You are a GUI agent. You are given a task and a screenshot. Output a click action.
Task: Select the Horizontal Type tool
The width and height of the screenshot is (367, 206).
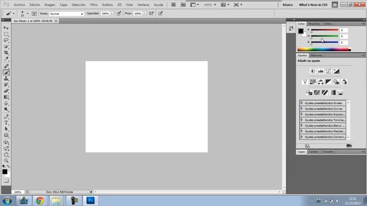click(6, 123)
